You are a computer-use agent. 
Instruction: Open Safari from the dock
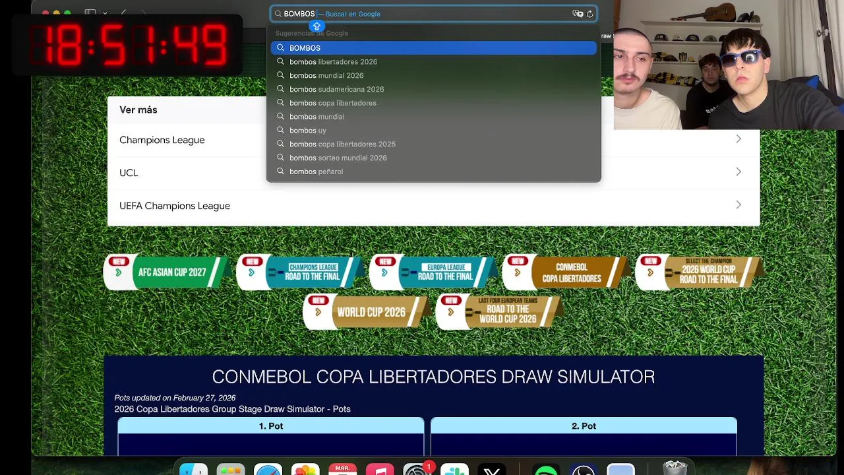pos(268,470)
